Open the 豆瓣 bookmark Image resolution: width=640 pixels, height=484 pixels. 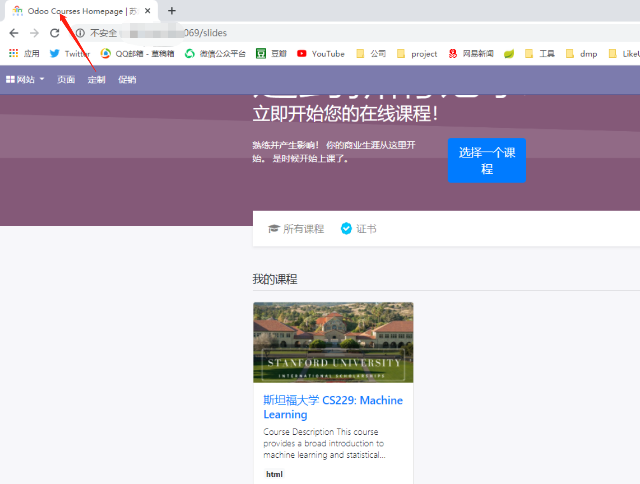click(x=271, y=53)
